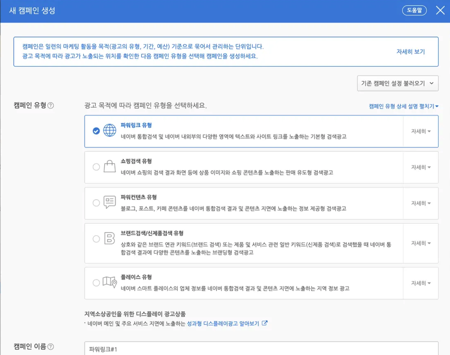450x355 pixels.
Task: Select the 브랜드검색/신제품검색 유형 radio button
Action: [x=96, y=239]
